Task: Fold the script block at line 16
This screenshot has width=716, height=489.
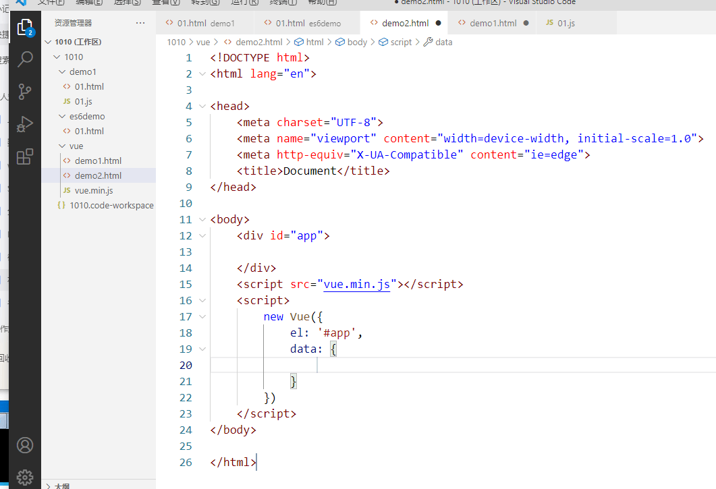Action: pos(202,300)
